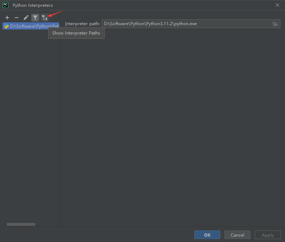Toggle the funnel filter for interpreters

click(x=35, y=18)
